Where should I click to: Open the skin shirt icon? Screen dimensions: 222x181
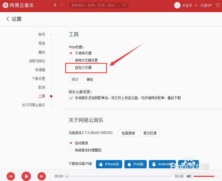click(x=218, y=6)
